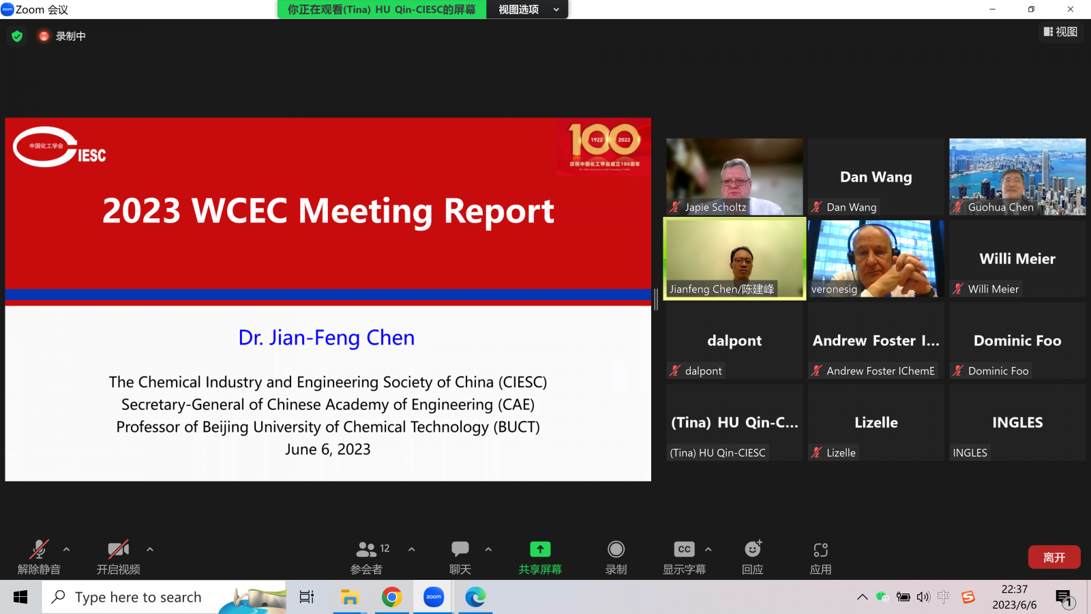The height and width of the screenshot is (614, 1091).
Task: Open 视图选项 view options dropdown
Action: (x=528, y=10)
